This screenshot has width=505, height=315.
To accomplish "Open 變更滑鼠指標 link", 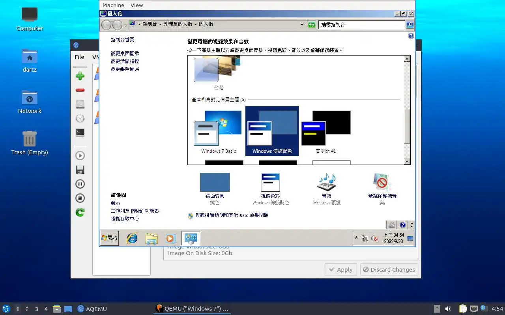I will (125, 61).
